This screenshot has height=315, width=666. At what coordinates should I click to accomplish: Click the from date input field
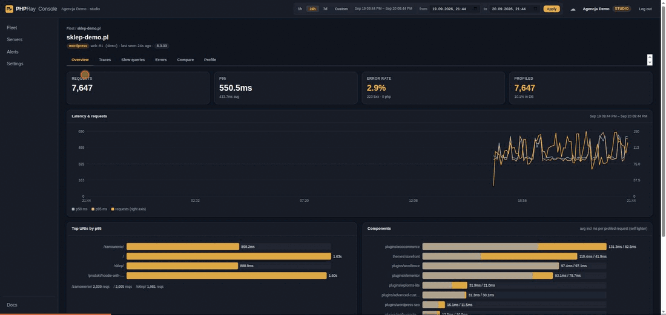(454, 9)
